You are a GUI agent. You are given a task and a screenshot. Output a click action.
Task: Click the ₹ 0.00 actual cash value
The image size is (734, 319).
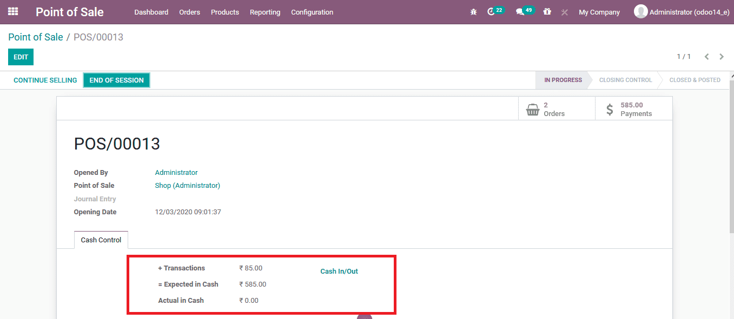pyautogui.click(x=249, y=301)
